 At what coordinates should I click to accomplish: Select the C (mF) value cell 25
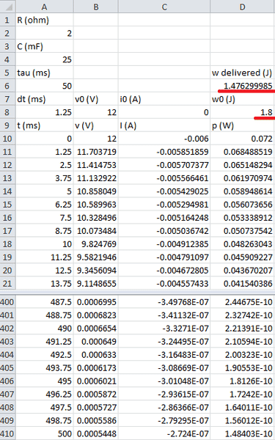click(x=44, y=59)
